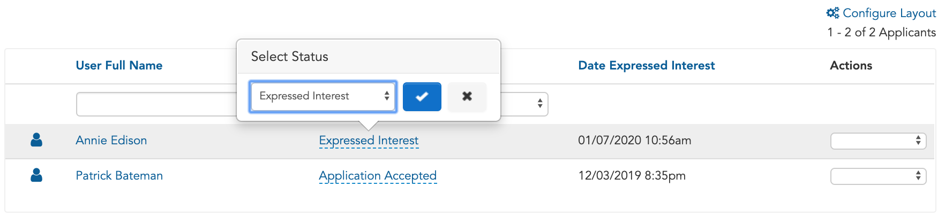Sort by User Full Name column
Image resolution: width=945 pixels, height=217 pixels.
(119, 65)
